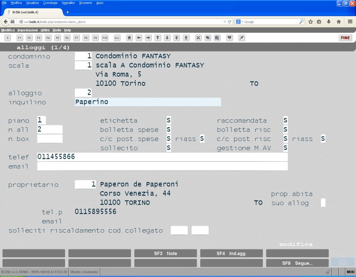Toggle the sollecito S flag
Image resolution: width=356 pixels, height=277 pixels.
168,148
